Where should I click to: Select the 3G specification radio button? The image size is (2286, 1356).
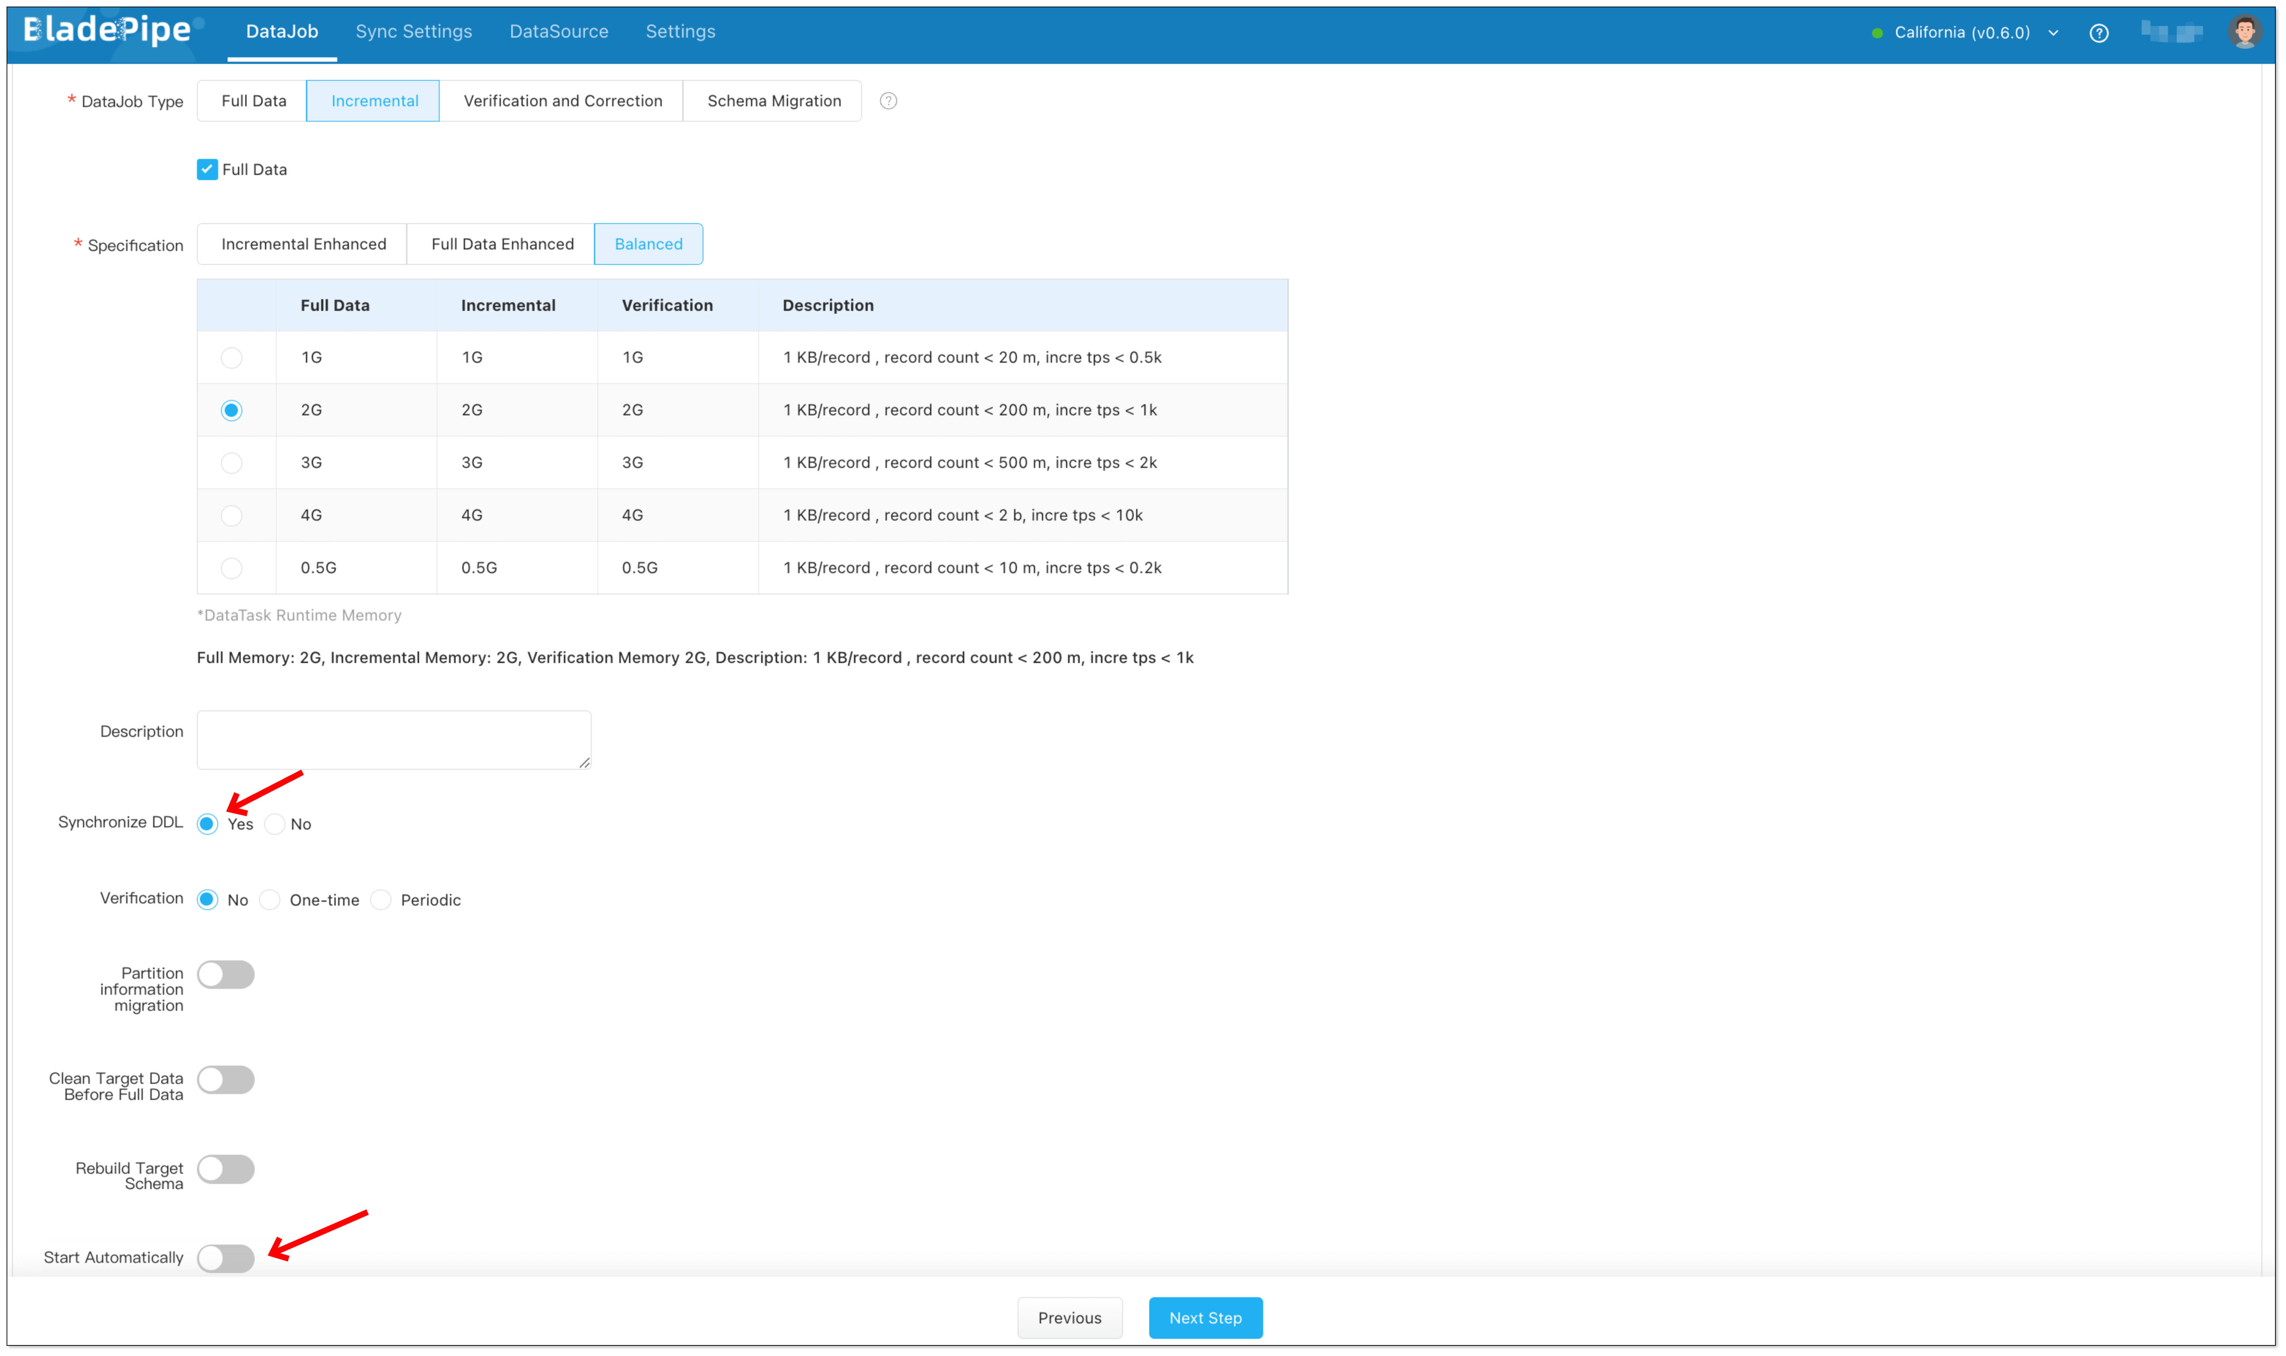(231, 462)
